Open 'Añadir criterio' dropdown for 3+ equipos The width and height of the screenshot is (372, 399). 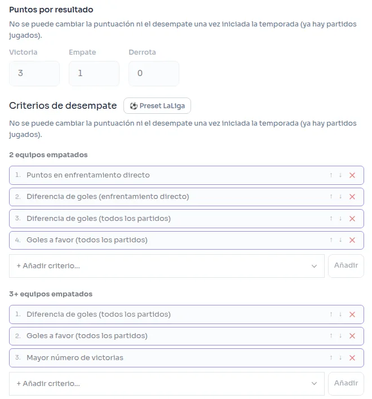(x=167, y=384)
